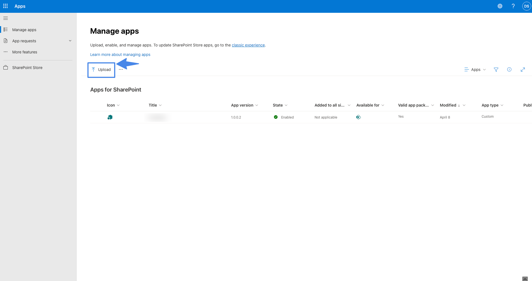Open the Help question mark icon
Screen dimensions: 532x281
pyautogui.click(x=513, y=6)
